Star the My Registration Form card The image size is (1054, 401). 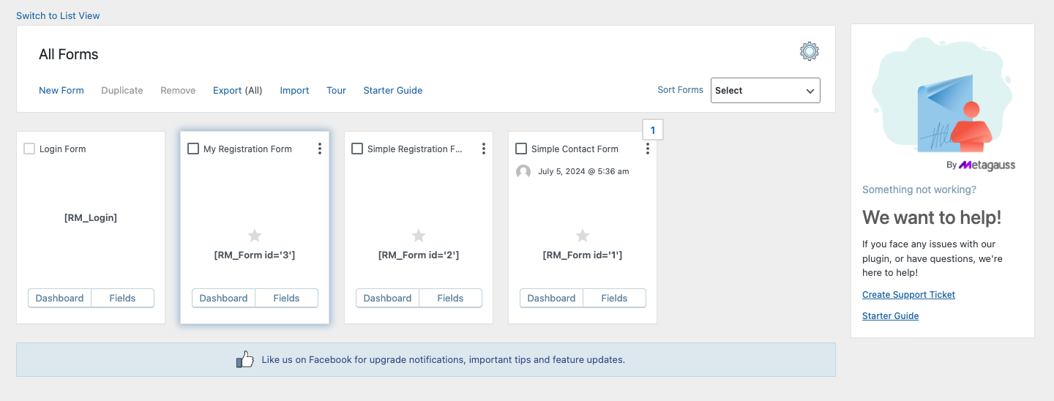click(255, 236)
